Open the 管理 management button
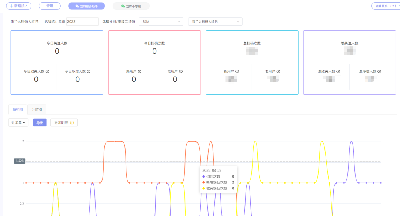This screenshot has height=216, width=400. click(50, 6)
